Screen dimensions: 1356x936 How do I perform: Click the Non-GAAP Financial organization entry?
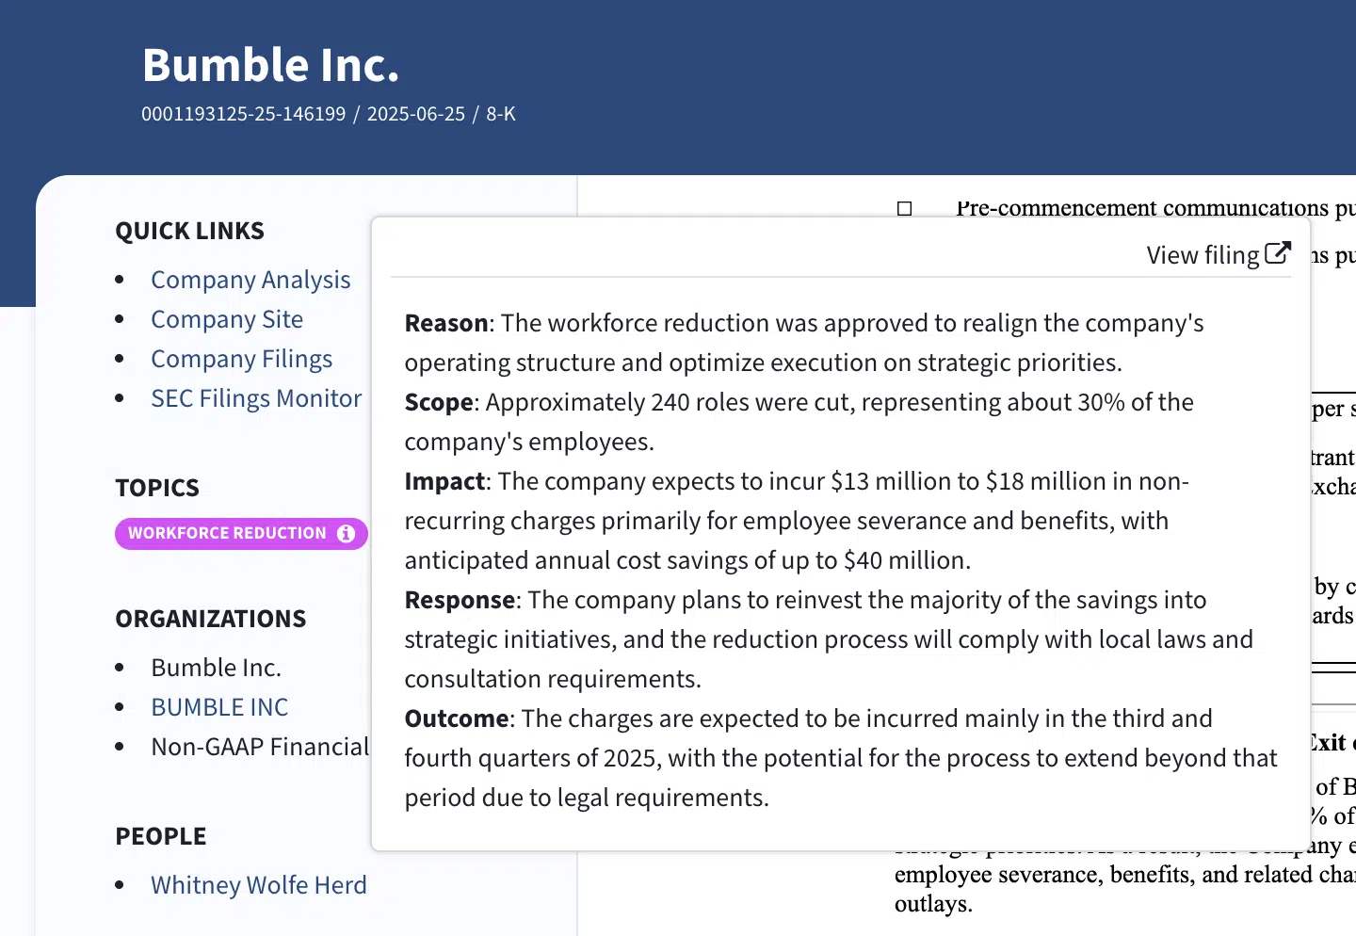(x=260, y=747)
